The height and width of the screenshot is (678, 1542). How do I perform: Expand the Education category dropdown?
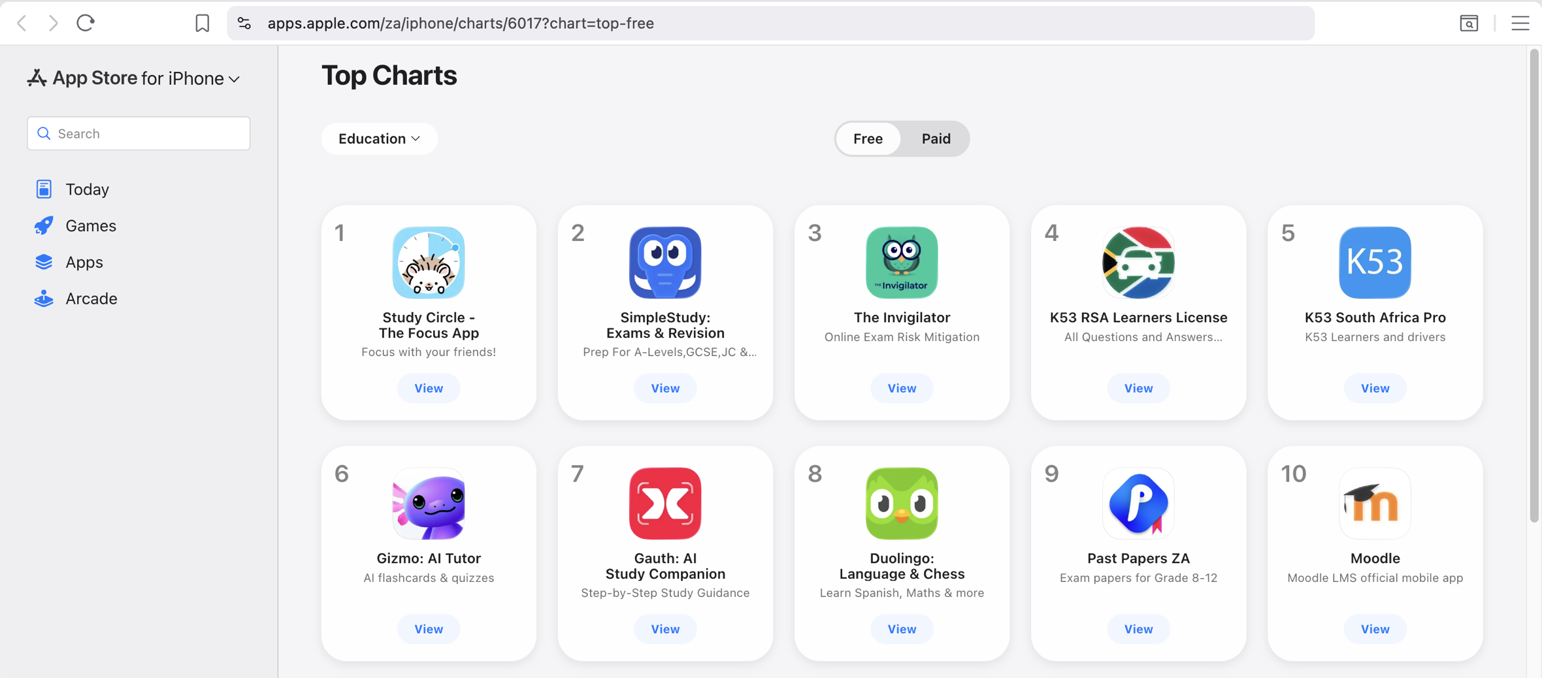click(379, 138)
